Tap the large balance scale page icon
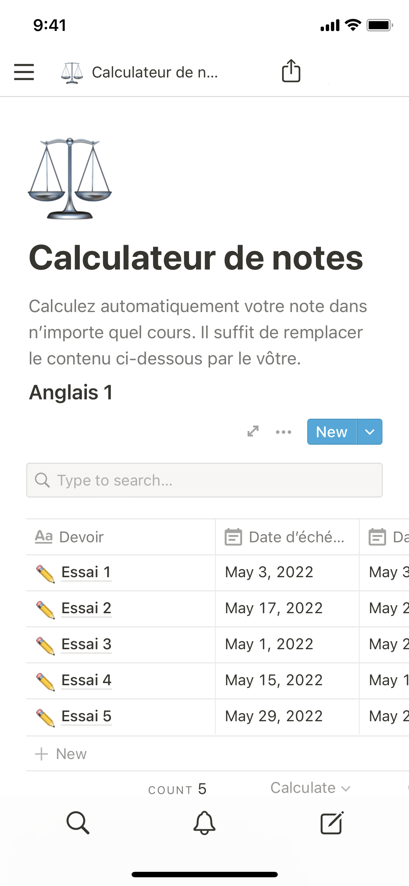409x886 pixels. [70, 178]
